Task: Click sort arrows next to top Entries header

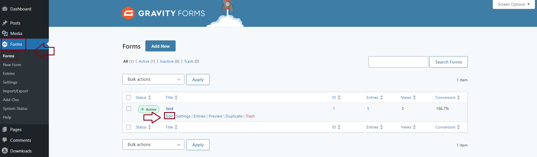Action: (381, 97)
